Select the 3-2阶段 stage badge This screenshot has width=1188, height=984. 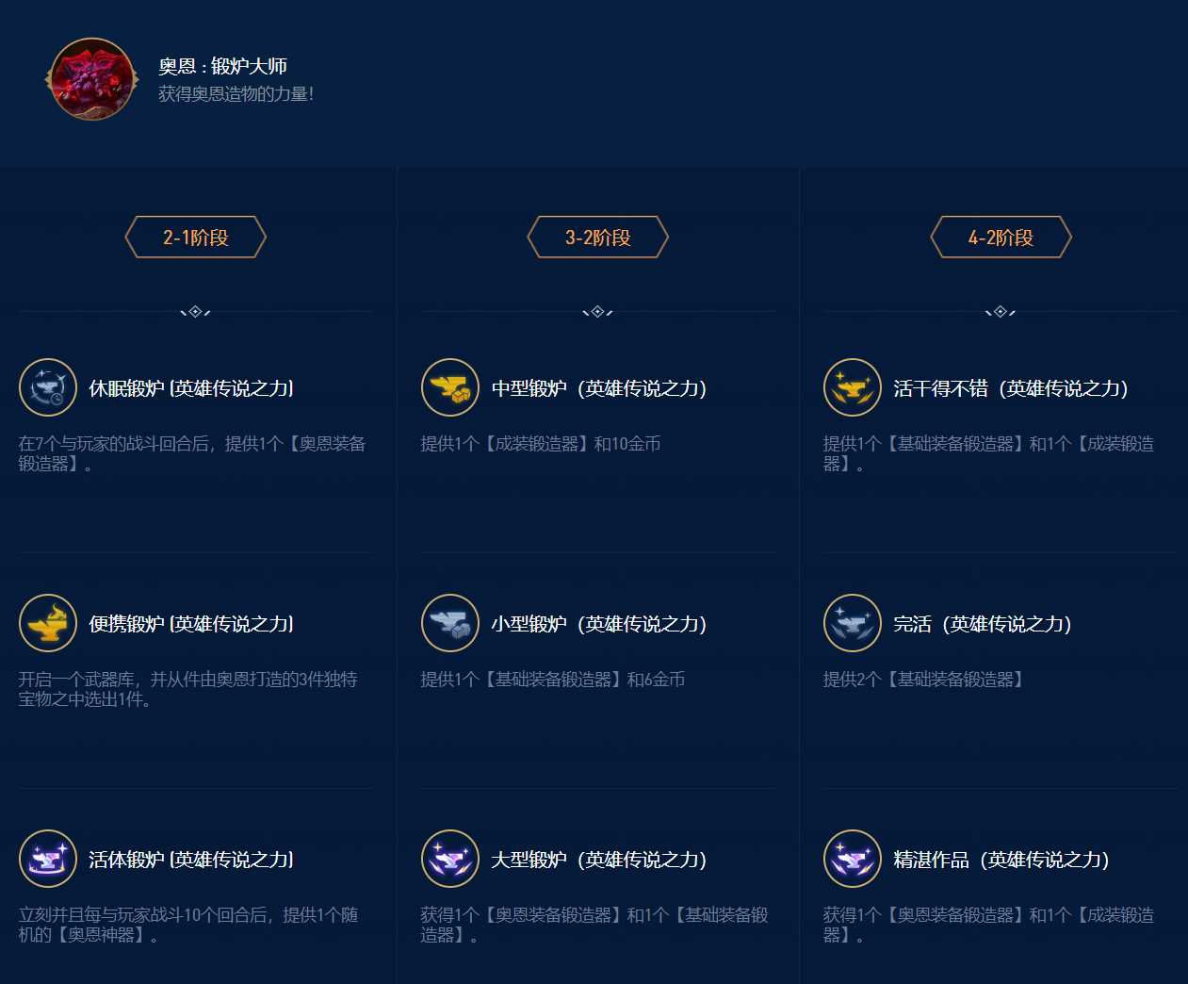[598, 238]
